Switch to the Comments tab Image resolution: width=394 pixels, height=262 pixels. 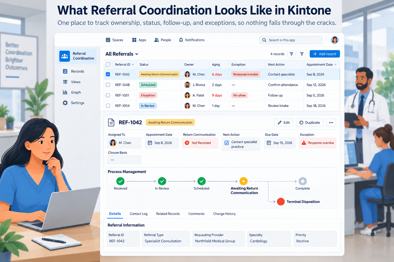[x=196, y=214]
